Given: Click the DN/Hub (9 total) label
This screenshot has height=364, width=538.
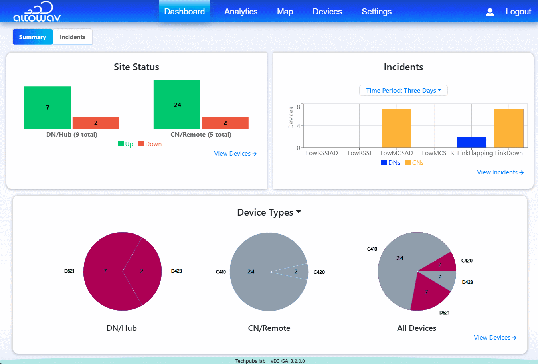Looking at the screenshot, I should (x=72, y=135).
